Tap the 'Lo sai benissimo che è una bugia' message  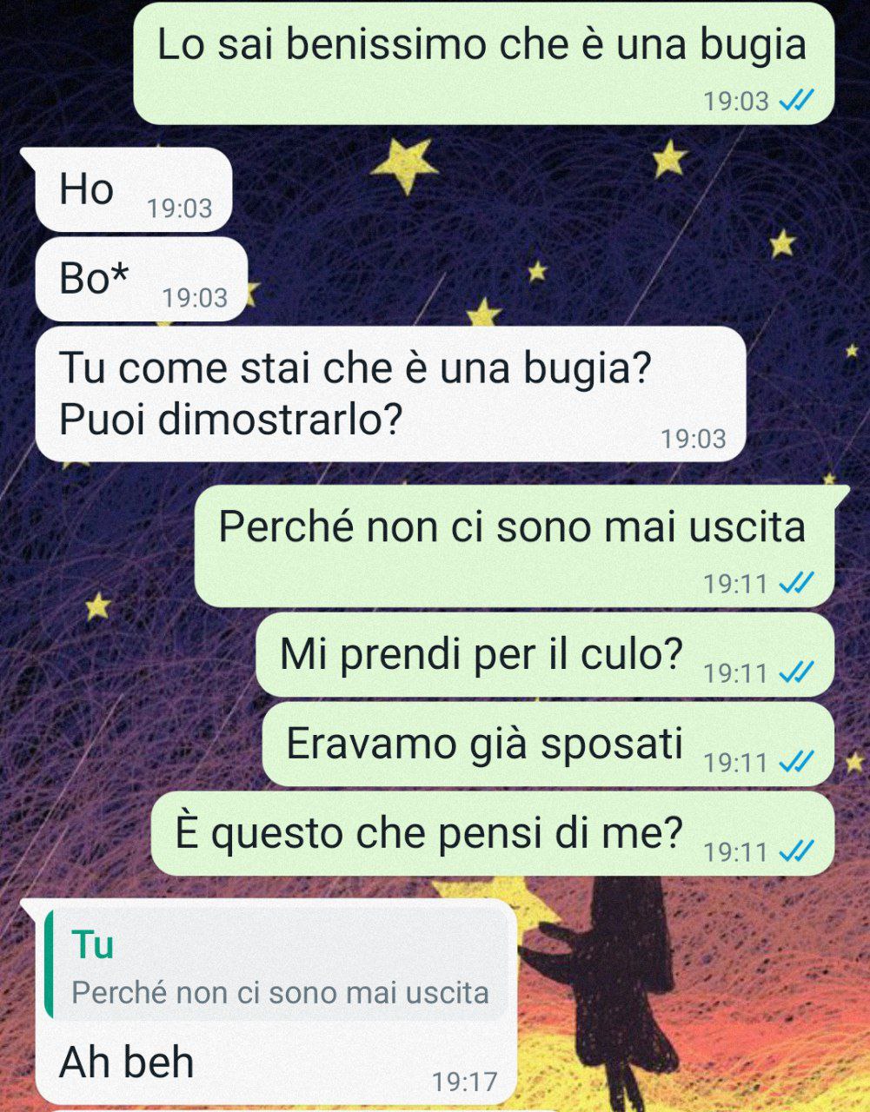483,63
